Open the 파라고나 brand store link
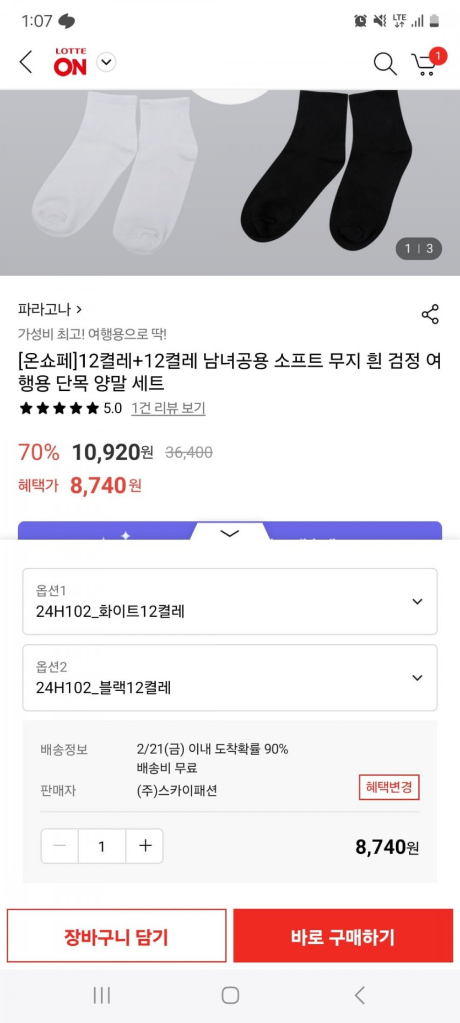 click(x=50, y=309)
